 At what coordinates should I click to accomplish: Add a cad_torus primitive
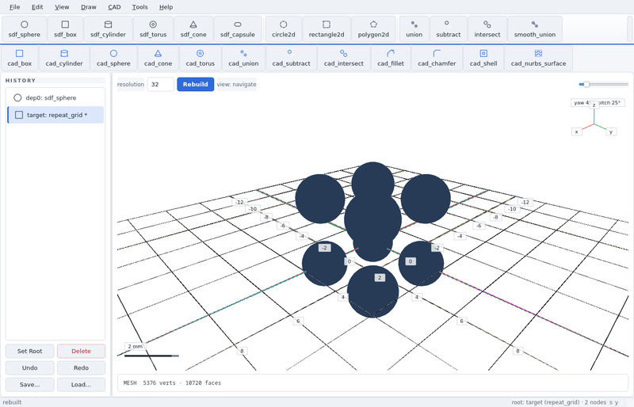(x=201, y=59)
